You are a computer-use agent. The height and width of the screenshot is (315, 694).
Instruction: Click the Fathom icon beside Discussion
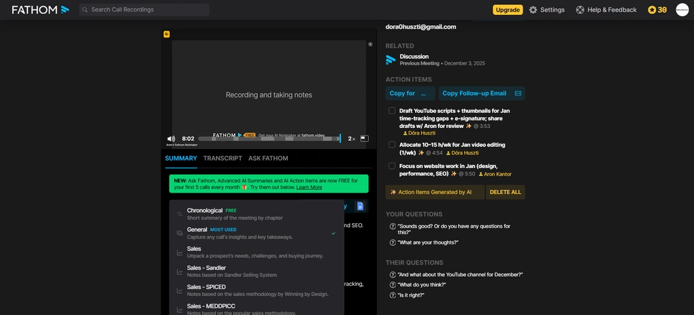pyautogui.click(x=391, y=60)
